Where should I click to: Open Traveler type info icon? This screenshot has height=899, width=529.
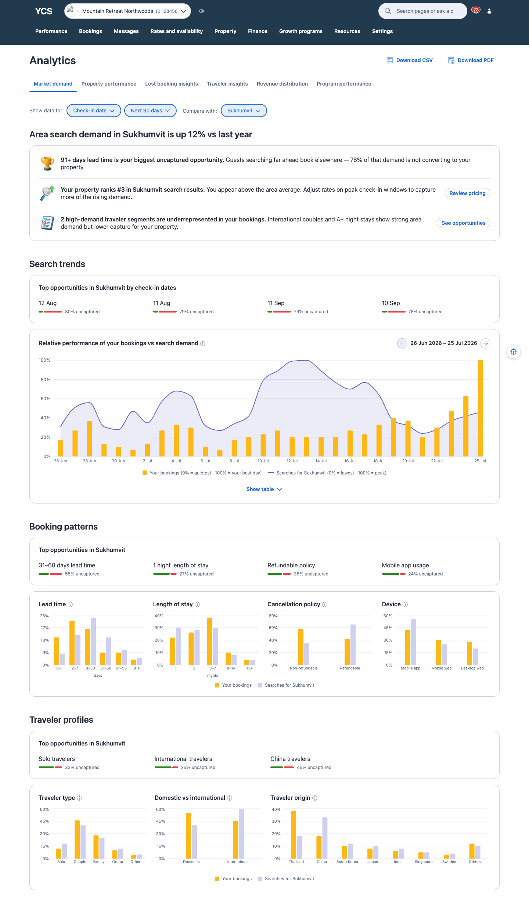point(79,798)
